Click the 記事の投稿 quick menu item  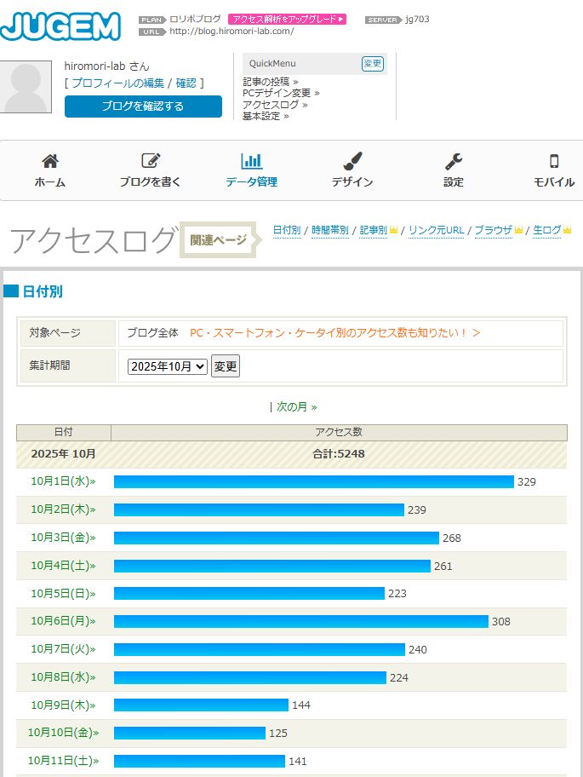(270, 82)
